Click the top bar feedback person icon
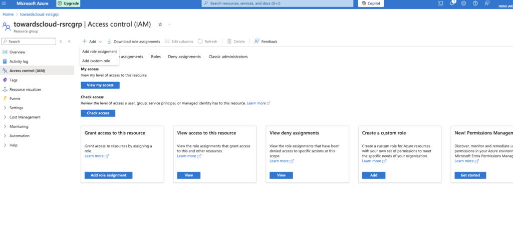Screen dimensions: 513x227 (x=487, y=4)
